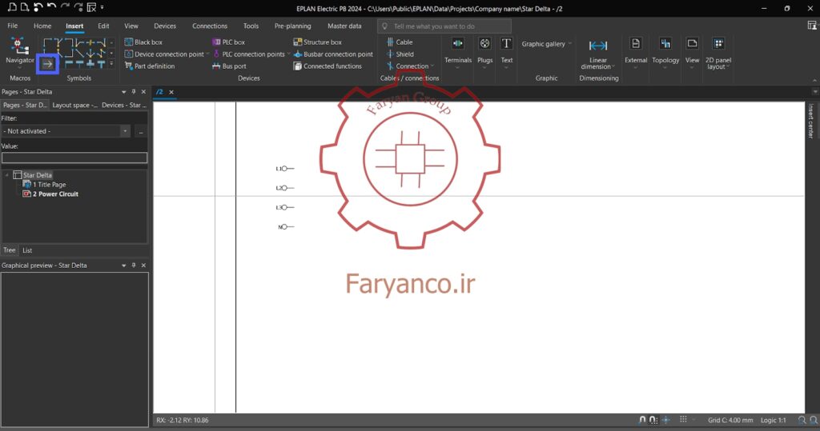Screen dimensions: 820x431
Task: Open Graphical preview panel dropdown arrow
Action: coord(124,265)
